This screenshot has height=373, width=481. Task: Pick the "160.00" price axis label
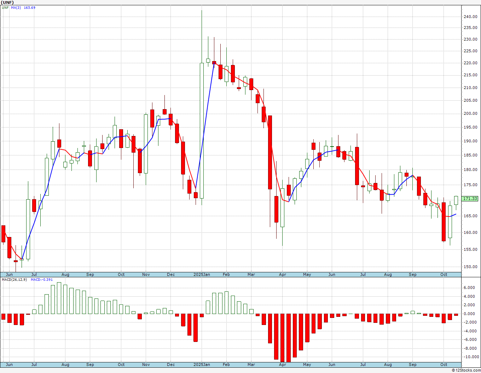(x=470, y=233)
